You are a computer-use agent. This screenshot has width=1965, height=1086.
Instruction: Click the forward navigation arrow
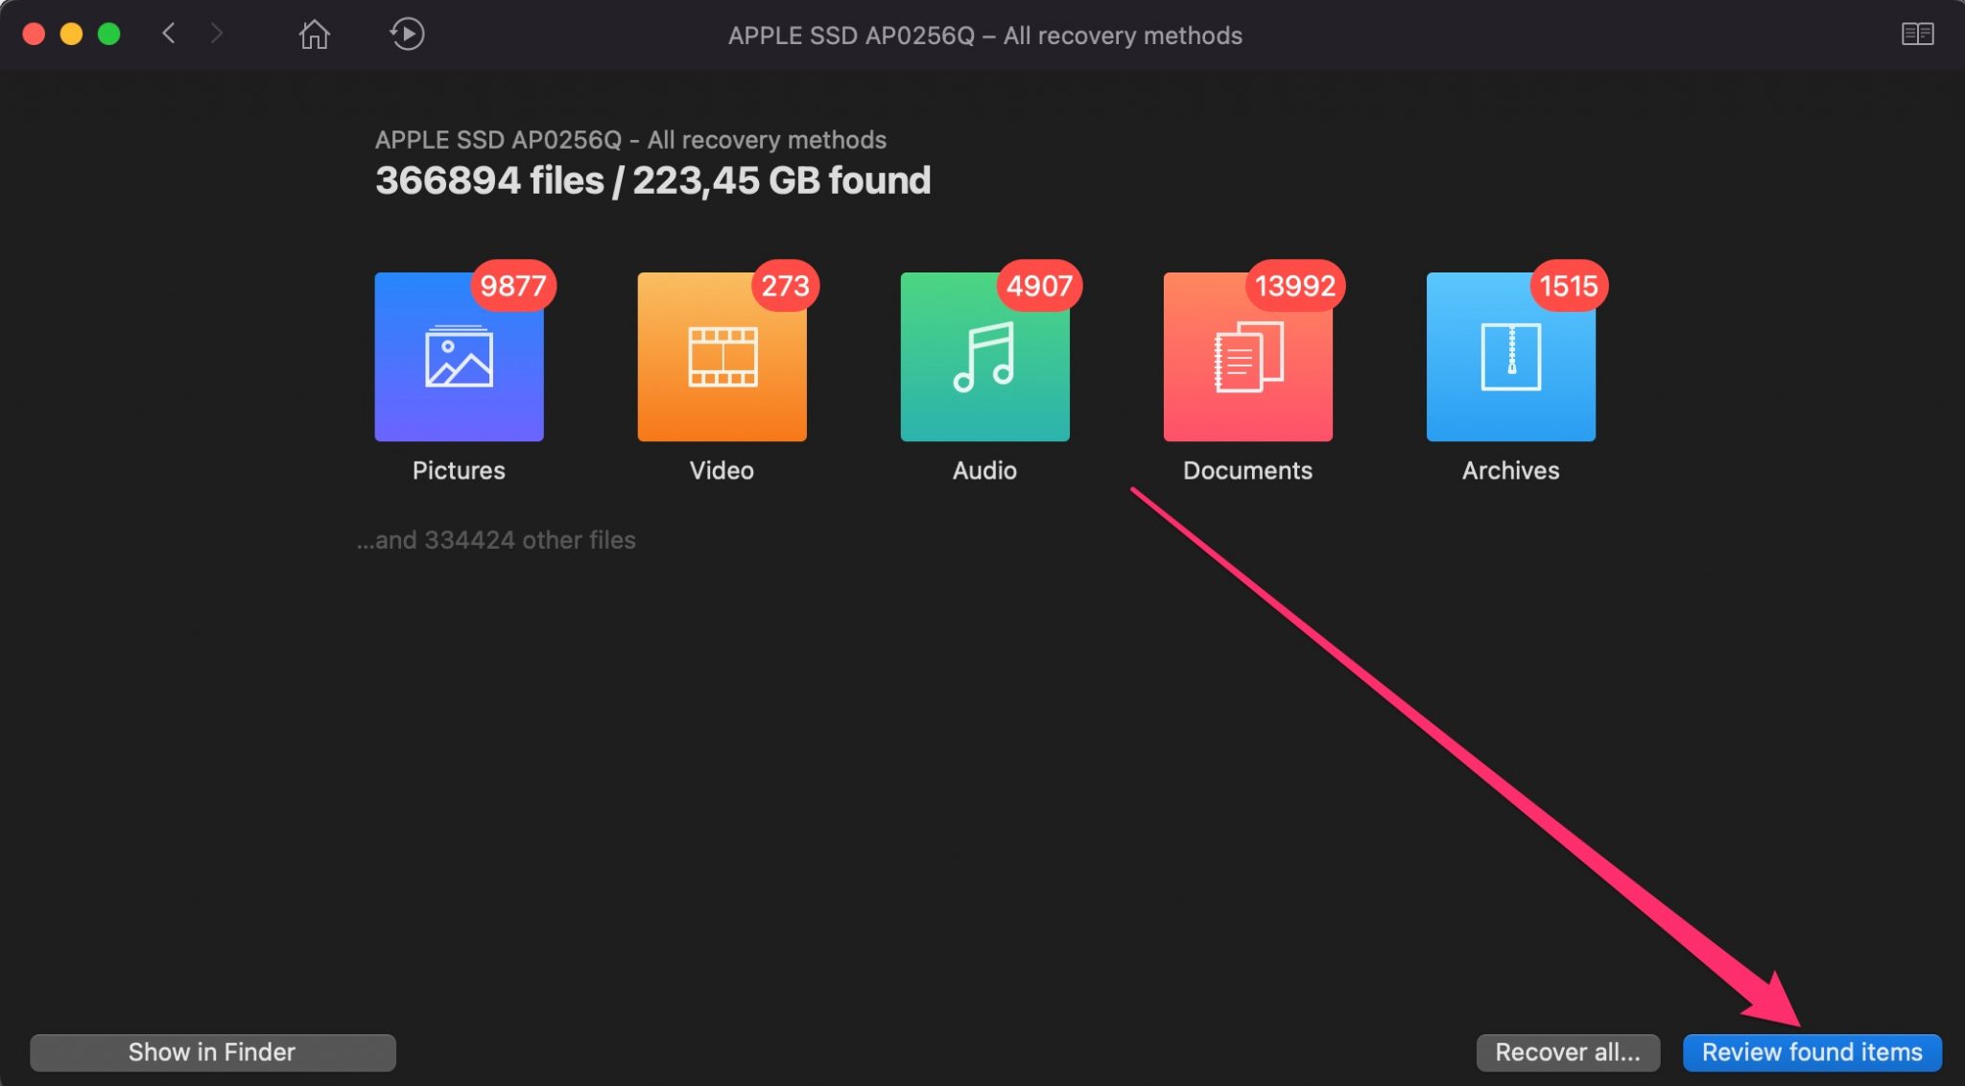pyautogui.click(x=214, y=35)
